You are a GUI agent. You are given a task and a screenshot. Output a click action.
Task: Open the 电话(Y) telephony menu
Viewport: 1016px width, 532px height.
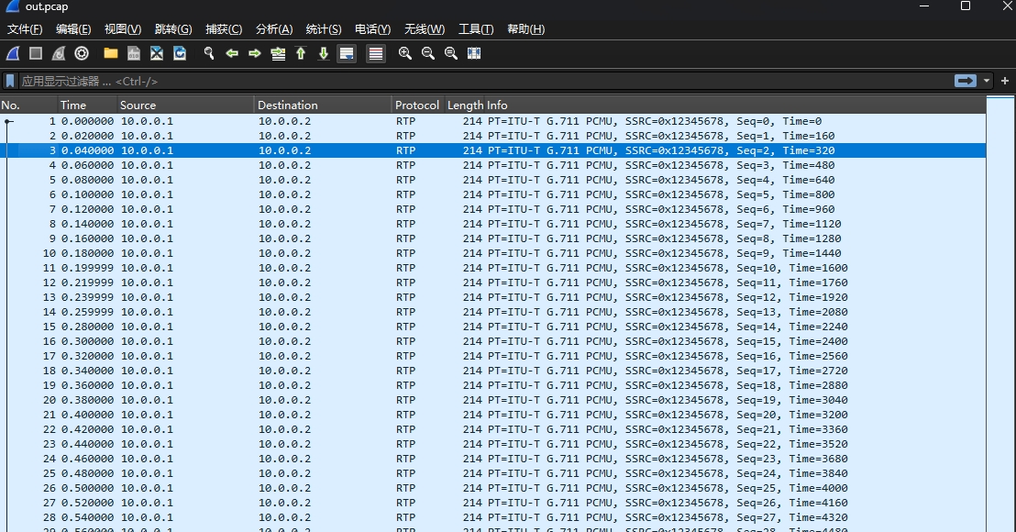372,29
